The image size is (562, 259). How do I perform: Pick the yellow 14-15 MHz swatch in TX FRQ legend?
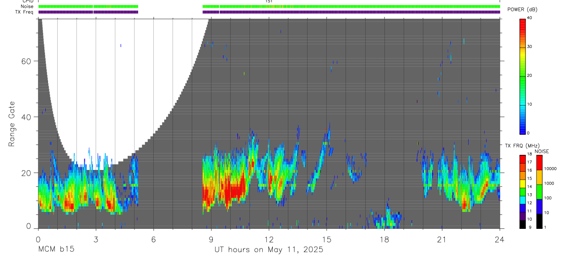tap(523, 184)
